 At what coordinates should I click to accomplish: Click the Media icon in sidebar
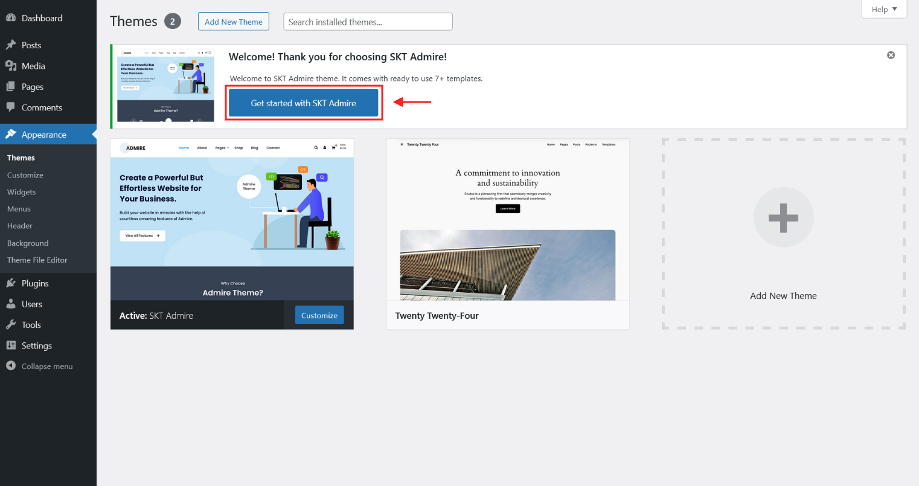[x=11, y=66]
